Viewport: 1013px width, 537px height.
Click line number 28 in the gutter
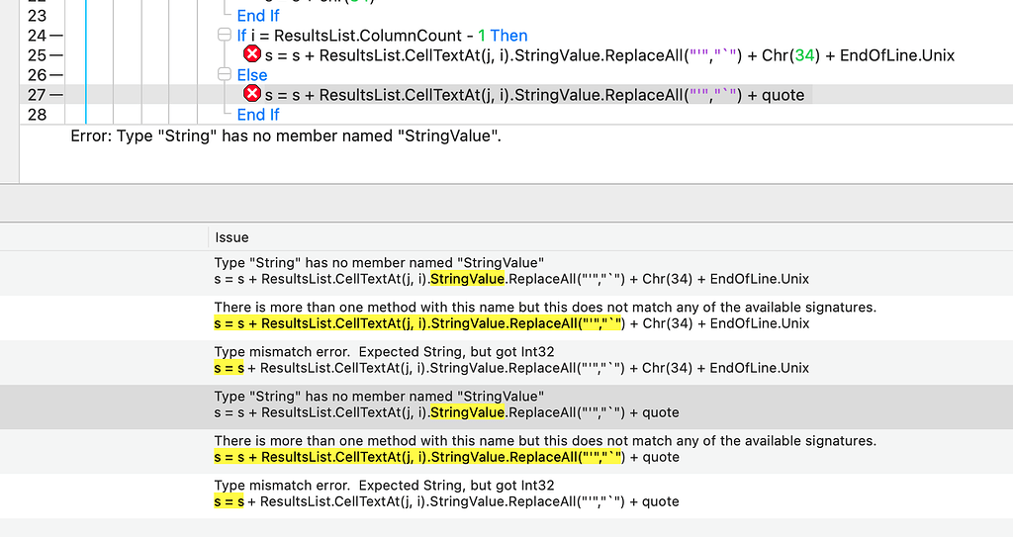coord(37,115)
